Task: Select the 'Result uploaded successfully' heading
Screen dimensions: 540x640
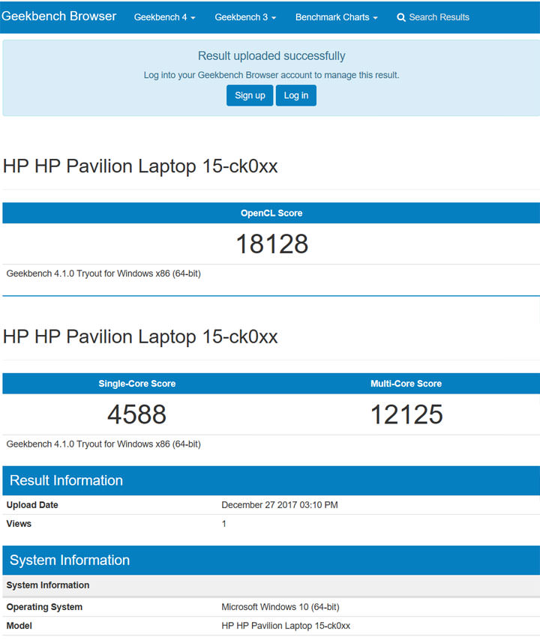Action: pos(271,56)
